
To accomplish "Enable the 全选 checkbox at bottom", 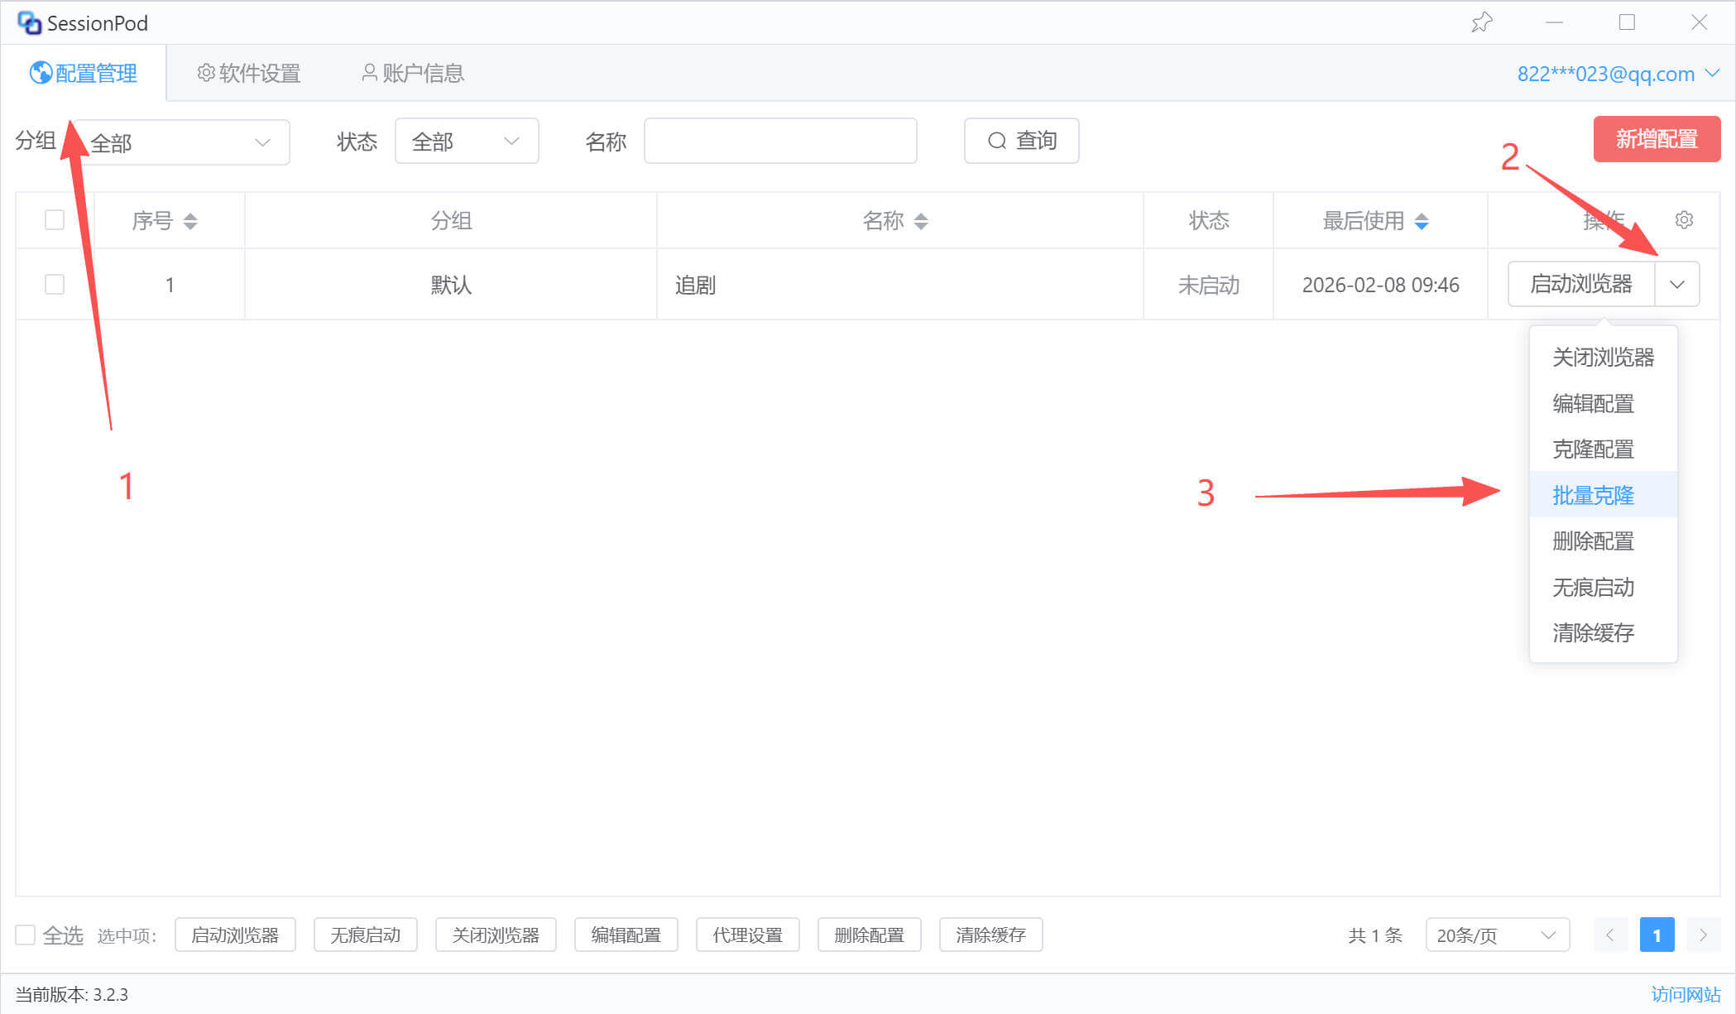I will (26, 935).
